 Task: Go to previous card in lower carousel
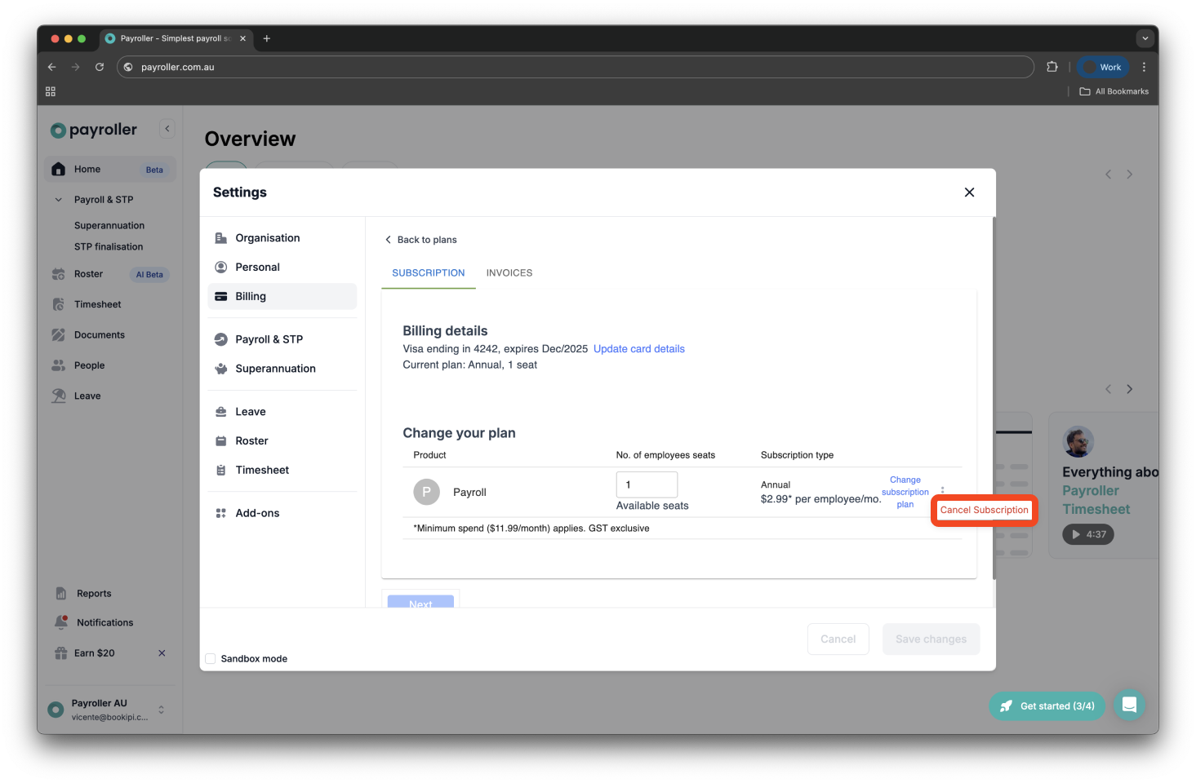[1108, 389]
